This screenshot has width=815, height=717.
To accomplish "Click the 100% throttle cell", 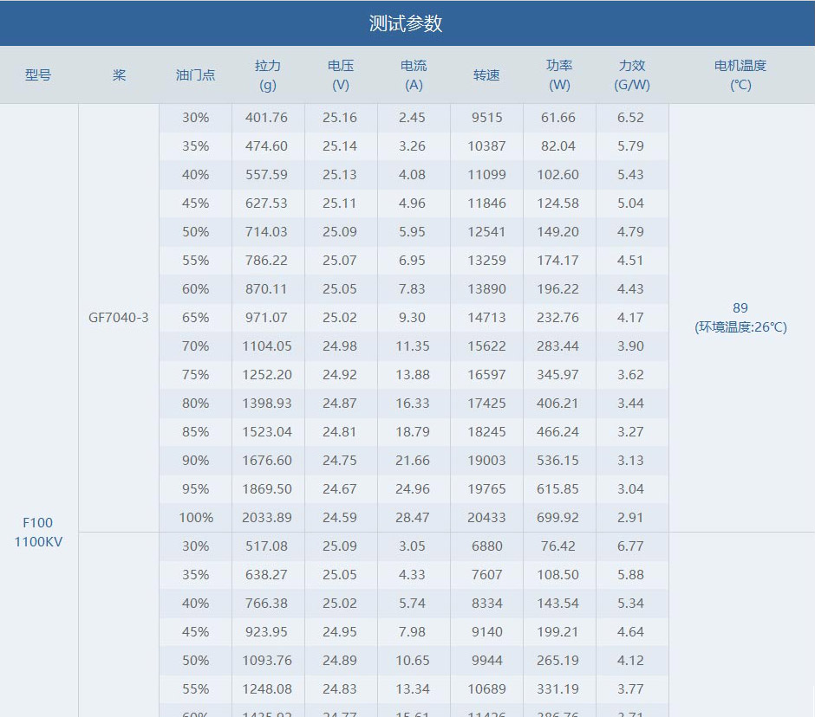I will coord(196,517).
